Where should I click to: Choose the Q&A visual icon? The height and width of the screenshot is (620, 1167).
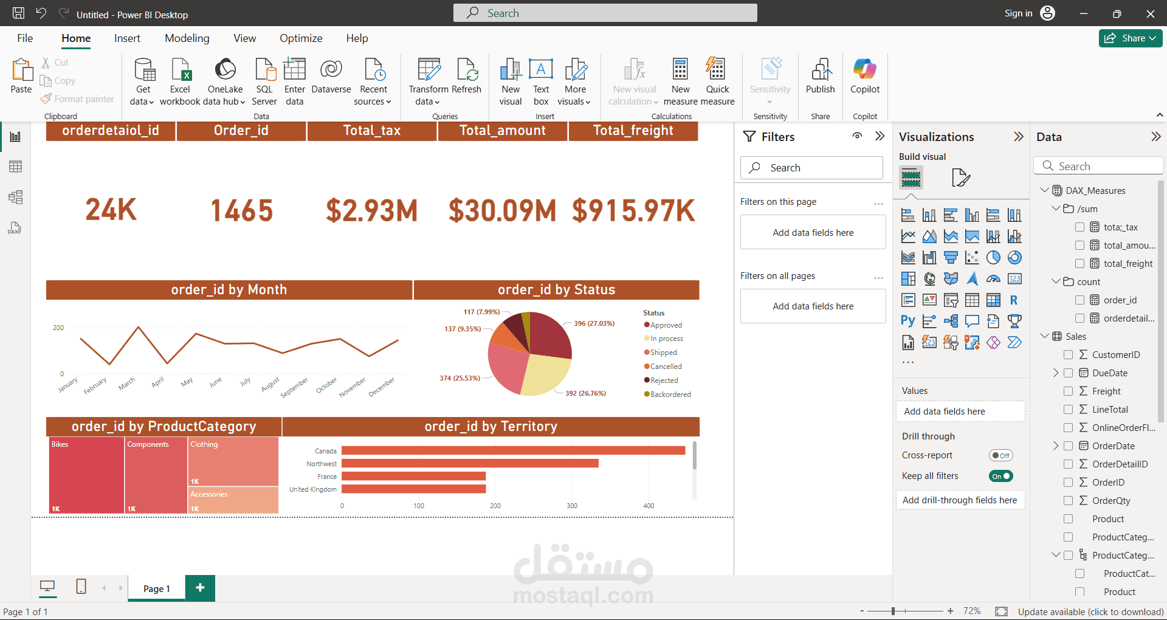pyautogui.click(x=972, y=322)
